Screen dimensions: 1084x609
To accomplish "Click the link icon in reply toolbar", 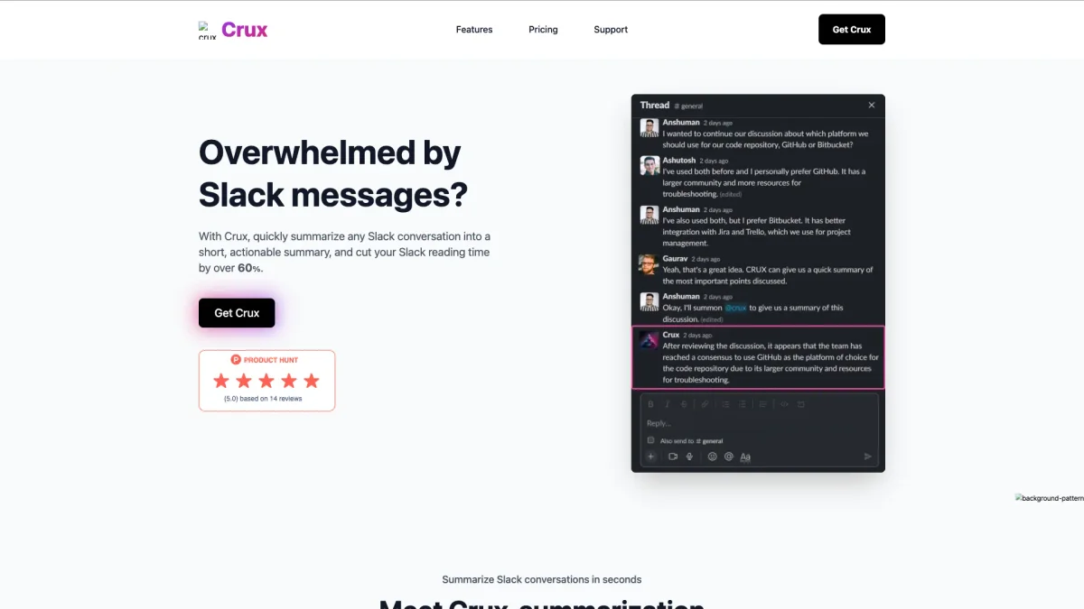I will [705, 404].
